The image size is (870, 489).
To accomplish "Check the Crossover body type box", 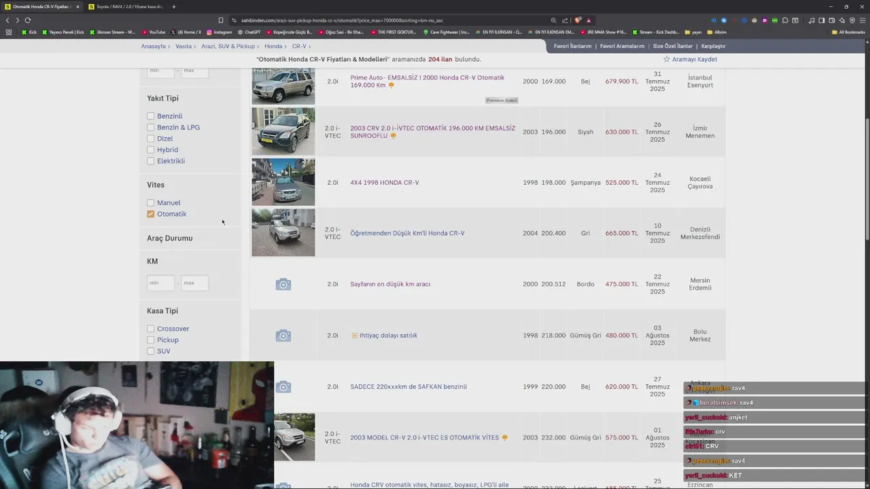I will click(151, 329).
